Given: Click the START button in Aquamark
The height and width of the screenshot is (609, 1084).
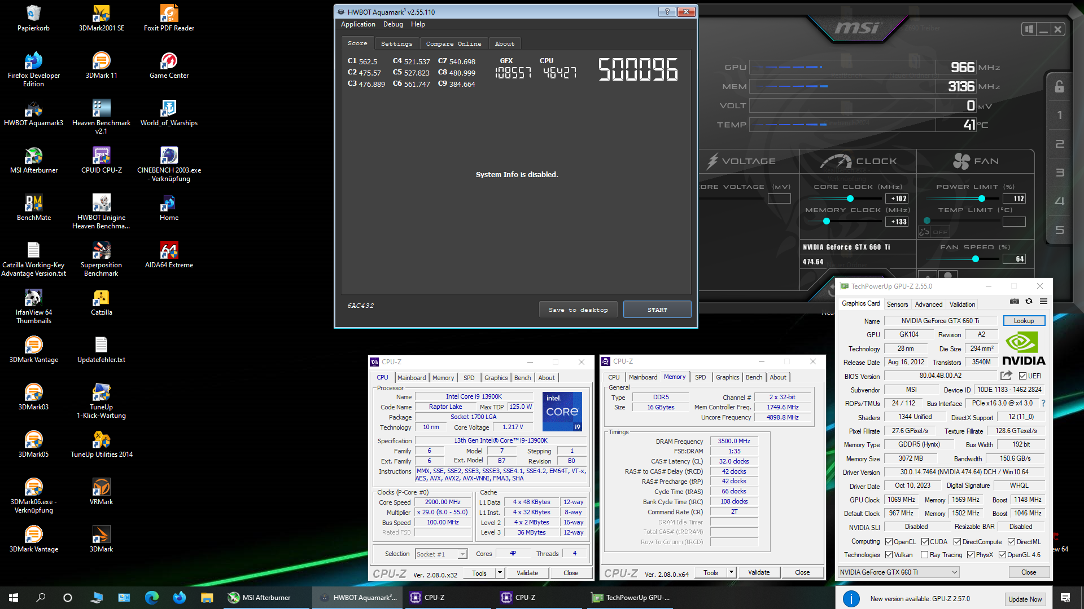Looking at the screenshot, I should point(657,310).
